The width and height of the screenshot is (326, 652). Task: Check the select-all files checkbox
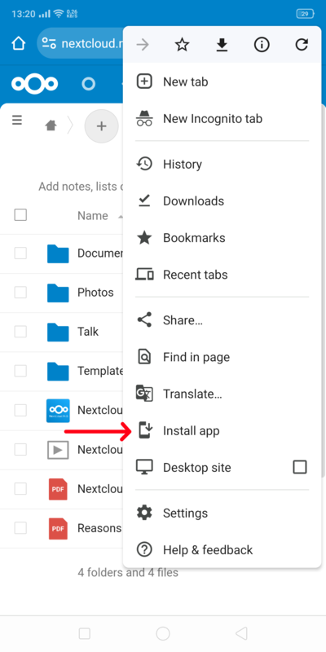click(20, 215)
